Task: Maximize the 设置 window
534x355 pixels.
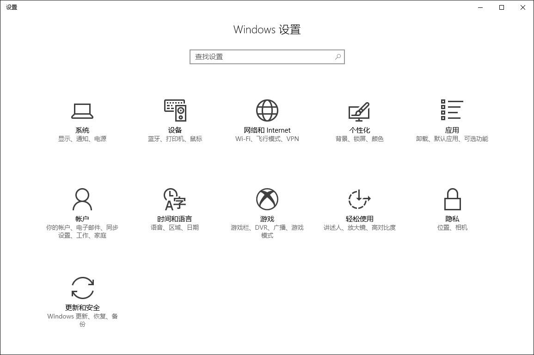Action: 502,7
